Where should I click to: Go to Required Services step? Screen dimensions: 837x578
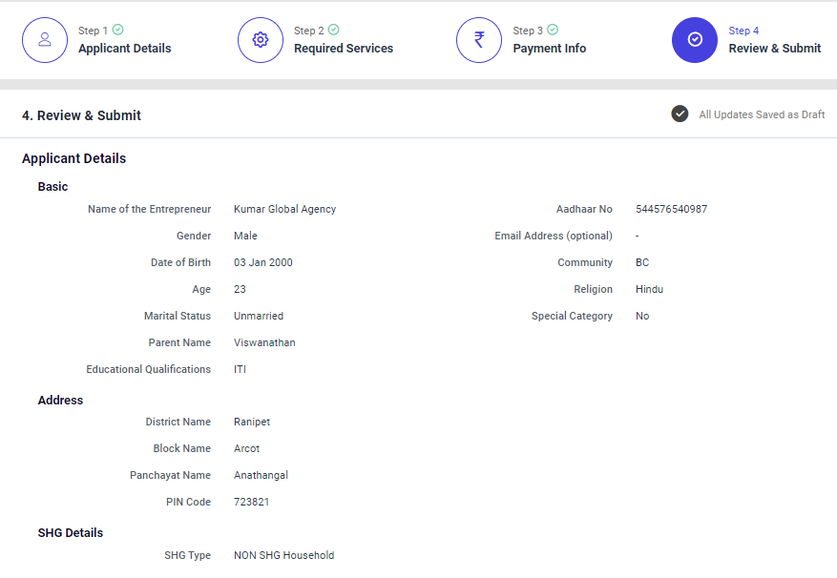tap(343, 49)
